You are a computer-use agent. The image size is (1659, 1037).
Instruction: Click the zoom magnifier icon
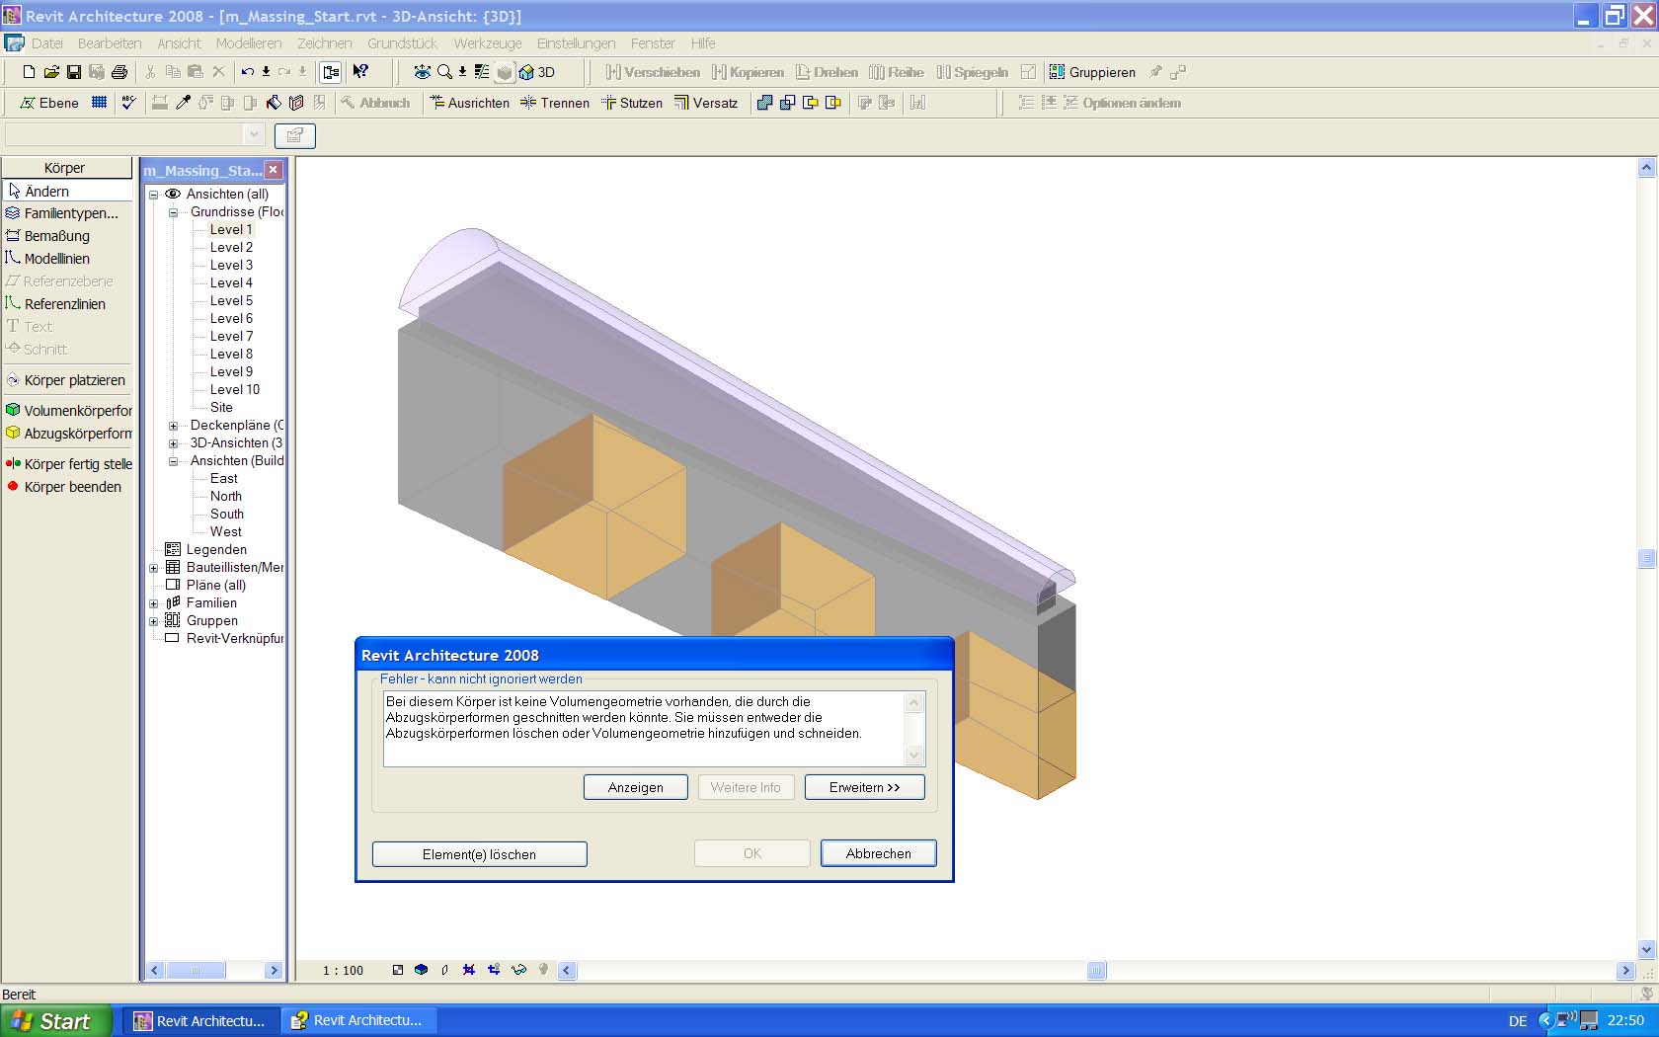[x=444, y=72]
